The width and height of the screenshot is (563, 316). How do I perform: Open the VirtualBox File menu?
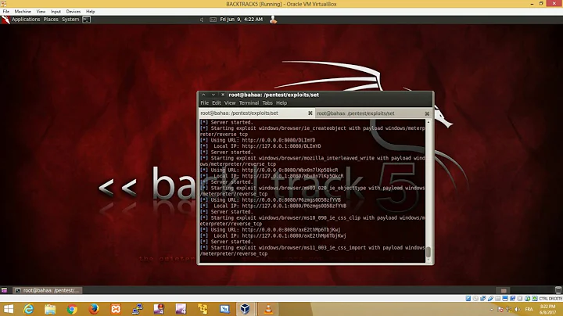point(6,12)
